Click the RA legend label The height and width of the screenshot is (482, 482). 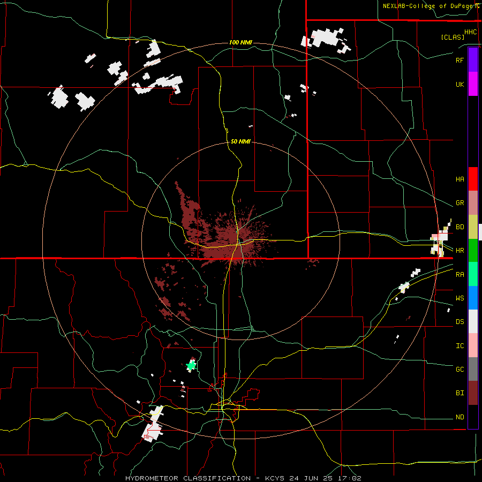click(x=460, y=275)
